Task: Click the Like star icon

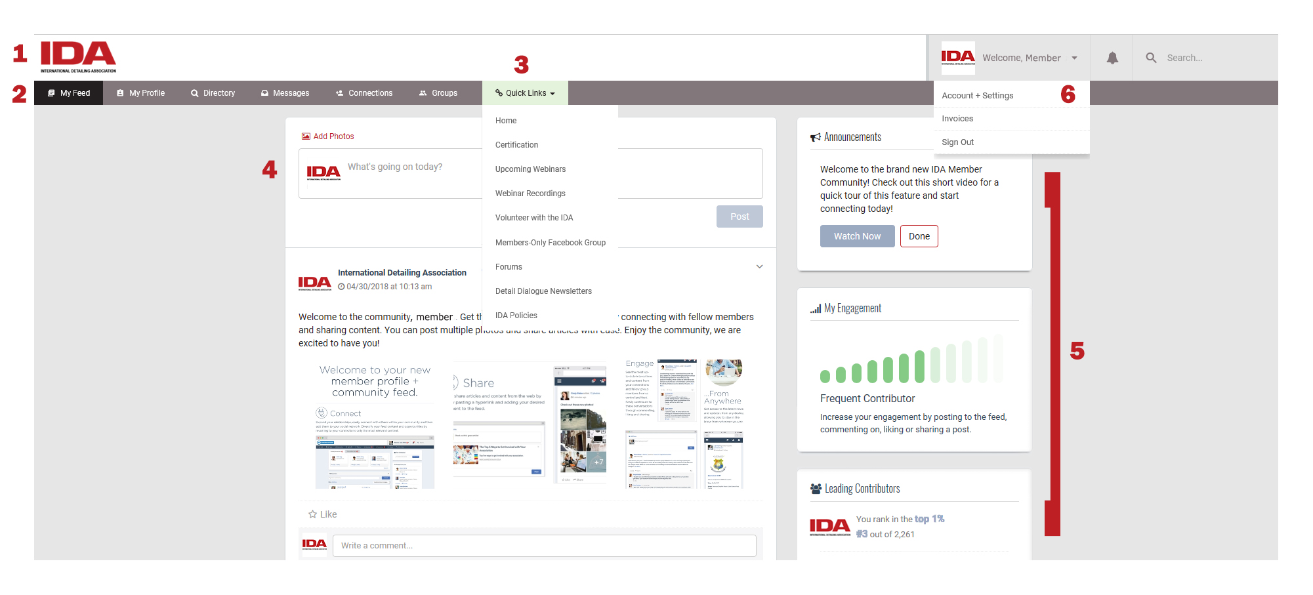Action: pos(313,514)
